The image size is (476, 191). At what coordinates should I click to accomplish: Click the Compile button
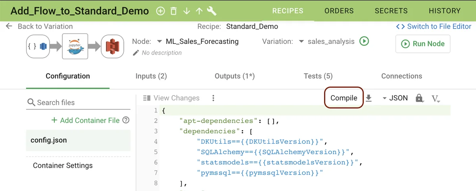(x=344, y=98)
